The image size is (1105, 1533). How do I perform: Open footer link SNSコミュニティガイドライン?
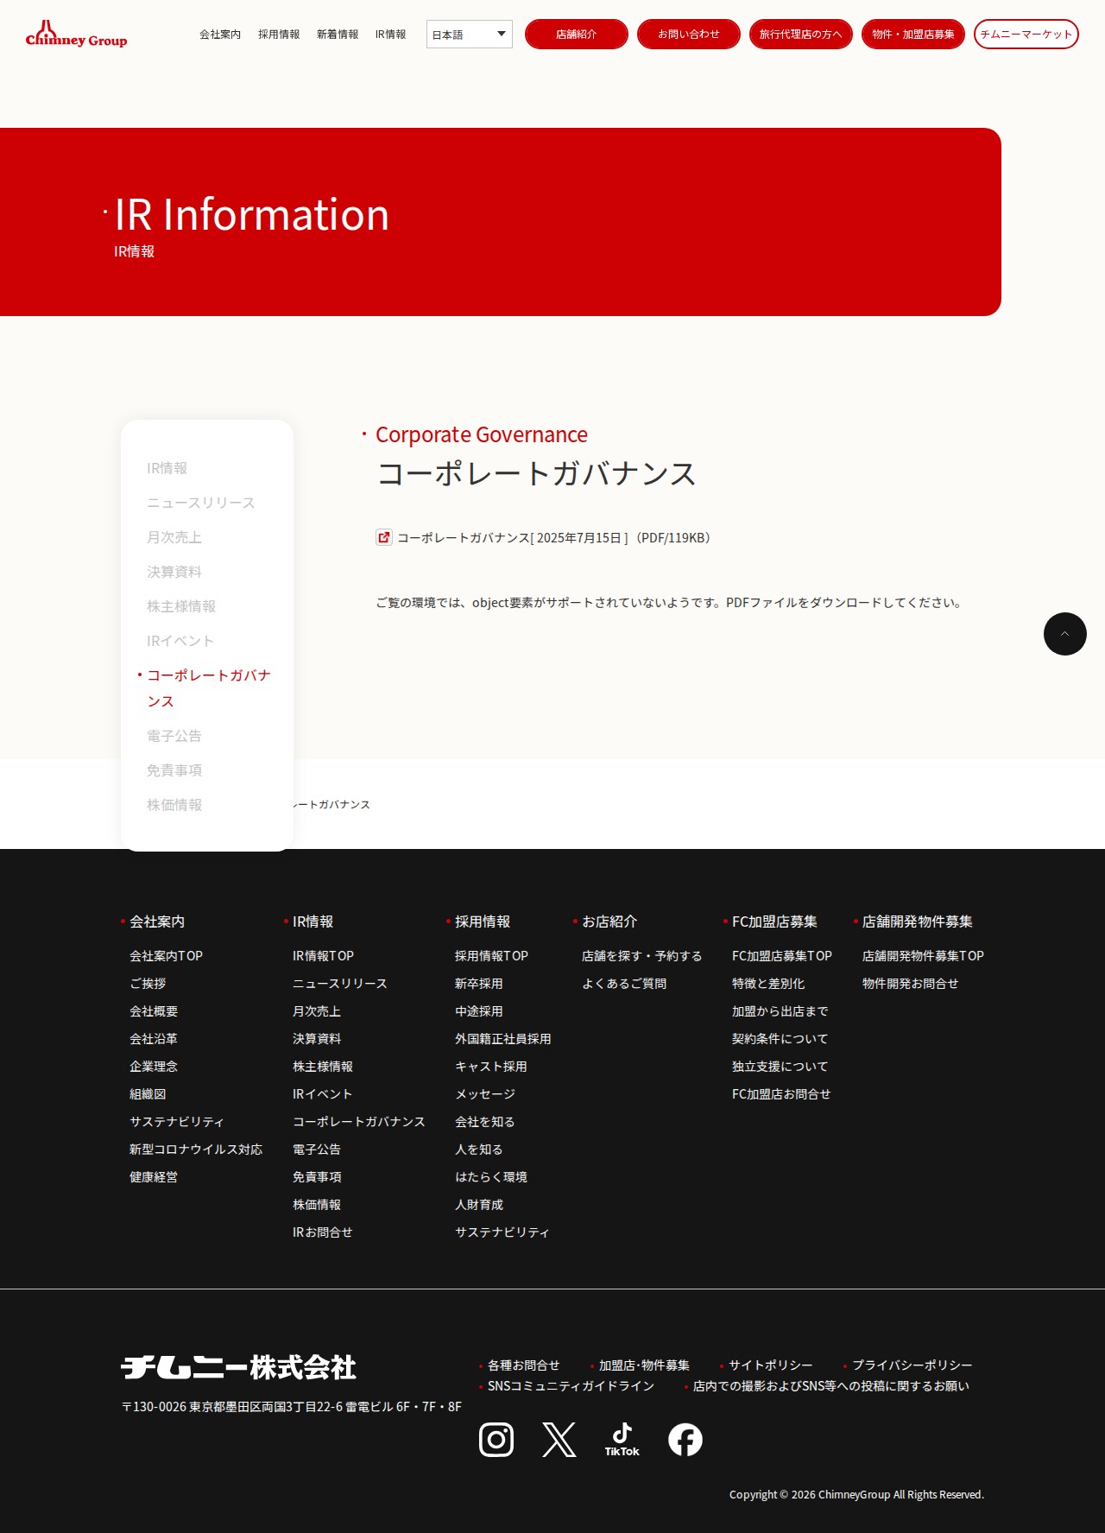(571, 1386)
